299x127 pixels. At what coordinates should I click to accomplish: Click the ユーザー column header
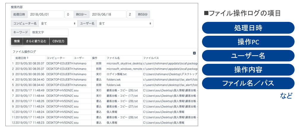[x=82, y=58]
